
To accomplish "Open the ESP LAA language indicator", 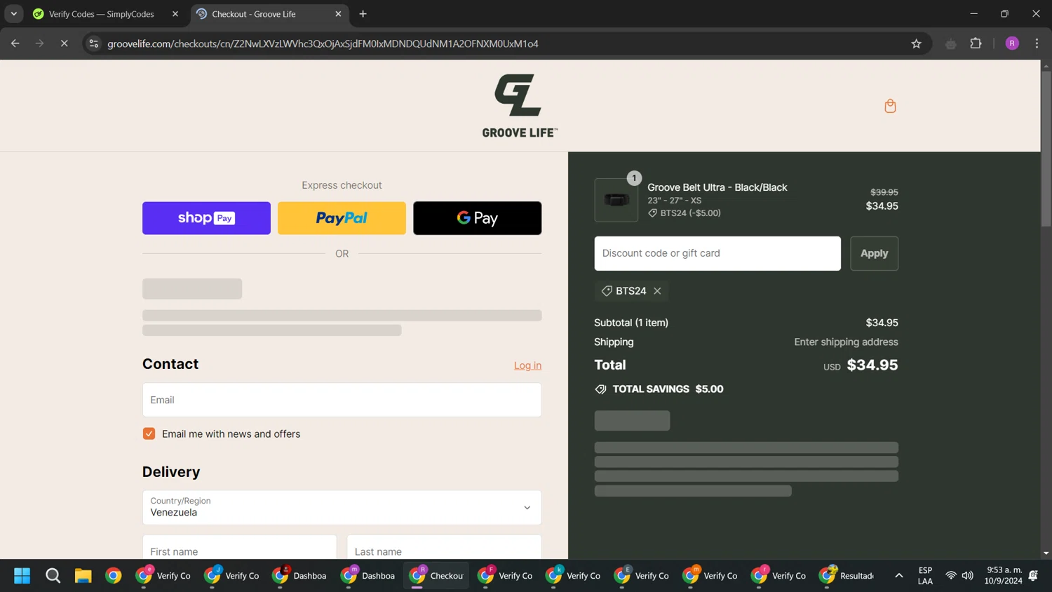I will click(925, 576).
